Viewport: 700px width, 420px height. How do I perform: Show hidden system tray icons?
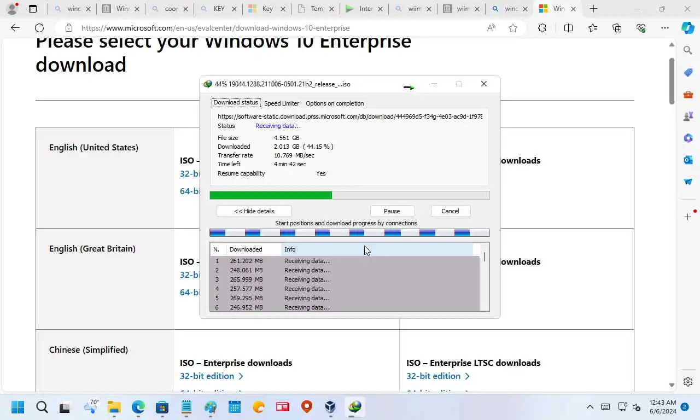coord(590,407)
